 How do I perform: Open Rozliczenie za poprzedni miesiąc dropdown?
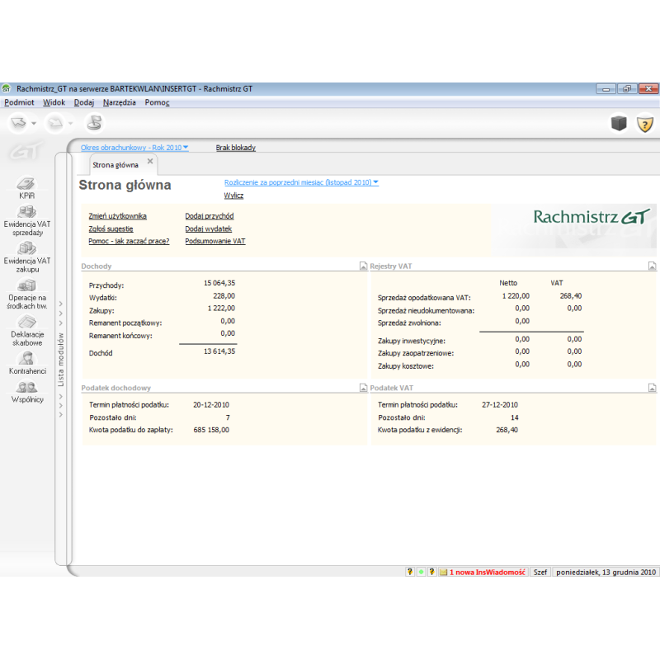(301, 181)
